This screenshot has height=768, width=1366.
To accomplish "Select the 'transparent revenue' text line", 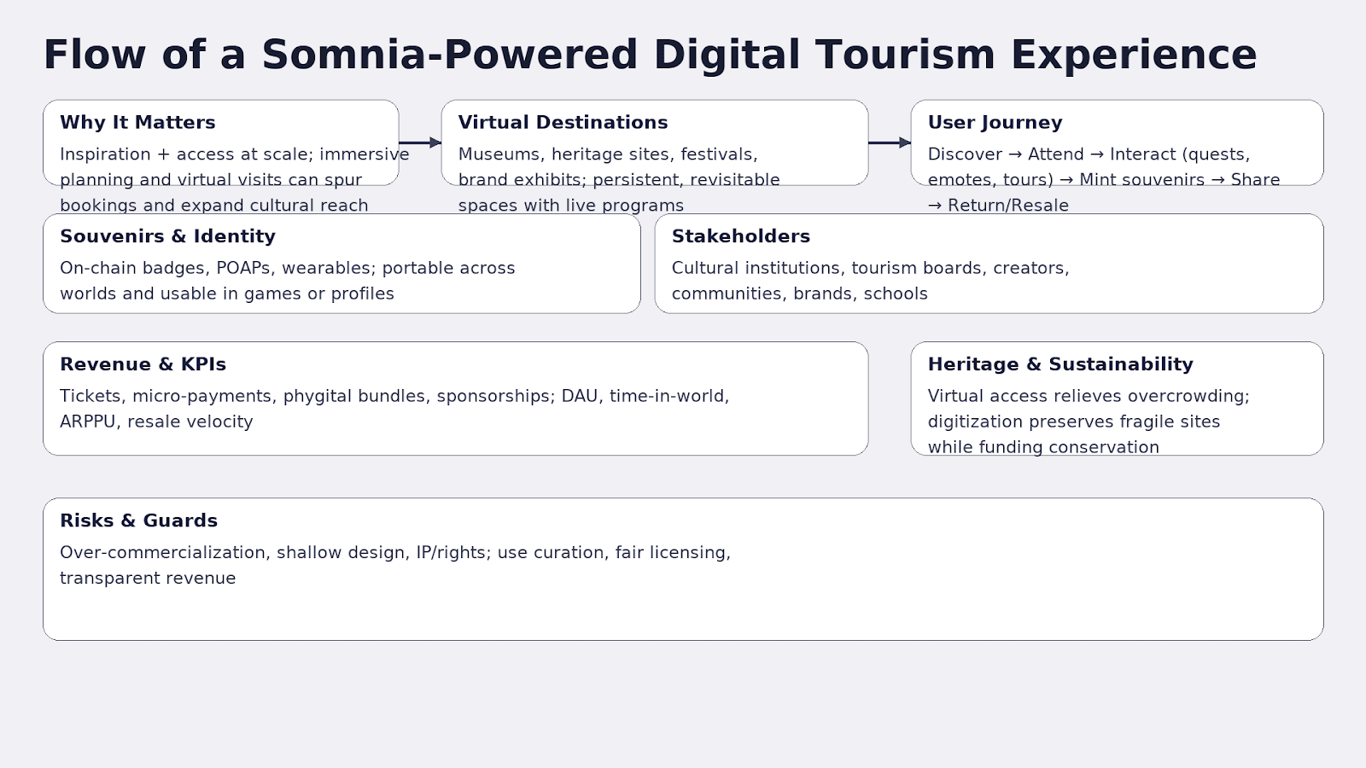I will click(148, 578).
